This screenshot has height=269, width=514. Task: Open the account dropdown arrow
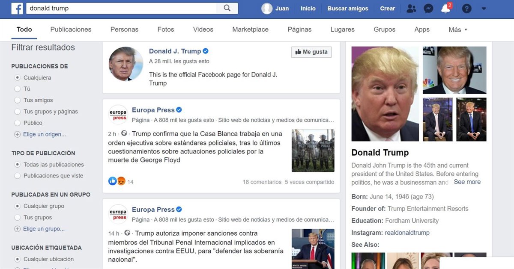[484, 9]
